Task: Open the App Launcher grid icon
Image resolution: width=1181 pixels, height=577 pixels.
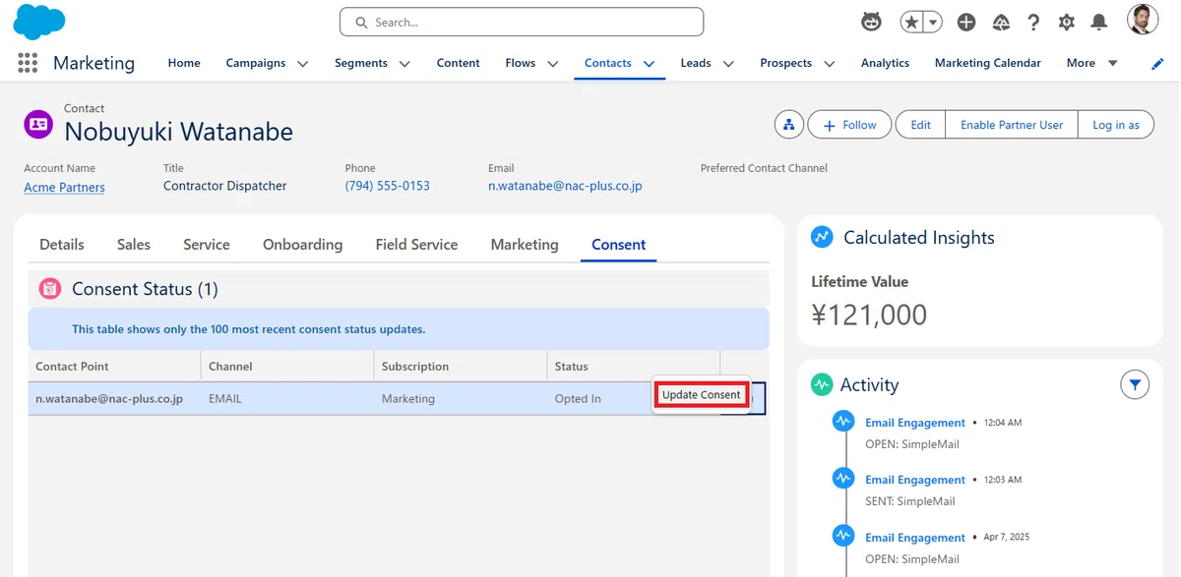Action: pos(28,63)
